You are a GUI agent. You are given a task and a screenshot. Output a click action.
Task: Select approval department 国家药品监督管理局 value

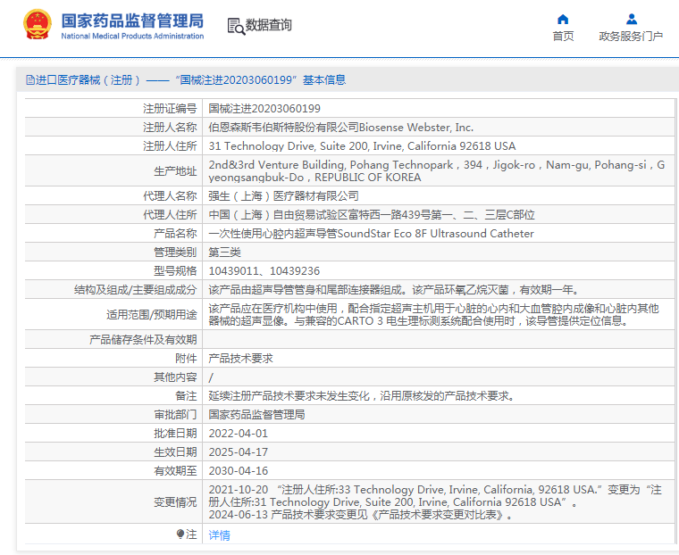(x=256, y=414)
